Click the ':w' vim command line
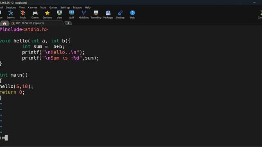Image resolution: width=262 pixels, height=147 pixels. point(4,138)
